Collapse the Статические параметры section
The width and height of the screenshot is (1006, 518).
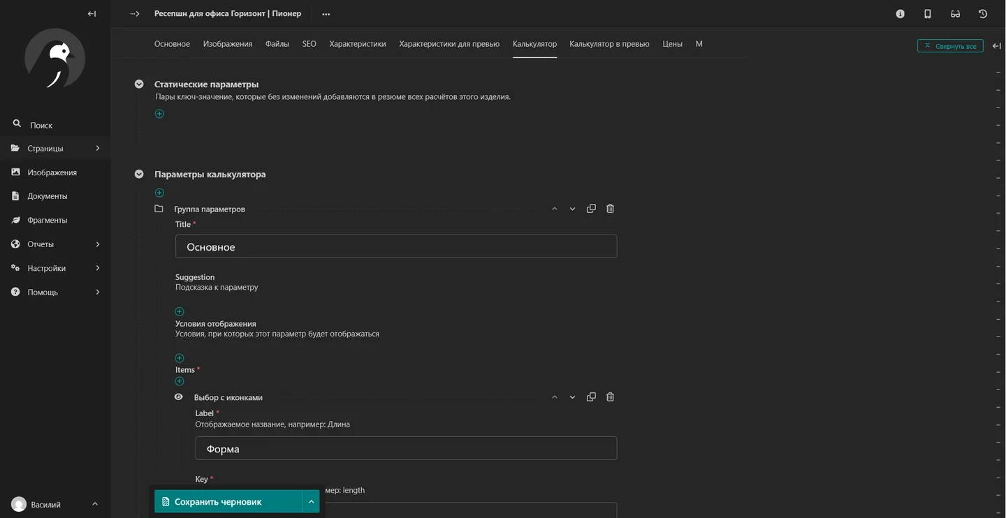click(139, 84)
